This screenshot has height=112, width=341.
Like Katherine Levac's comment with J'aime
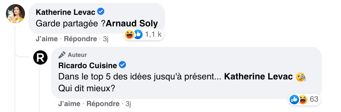tap(47, 39)
